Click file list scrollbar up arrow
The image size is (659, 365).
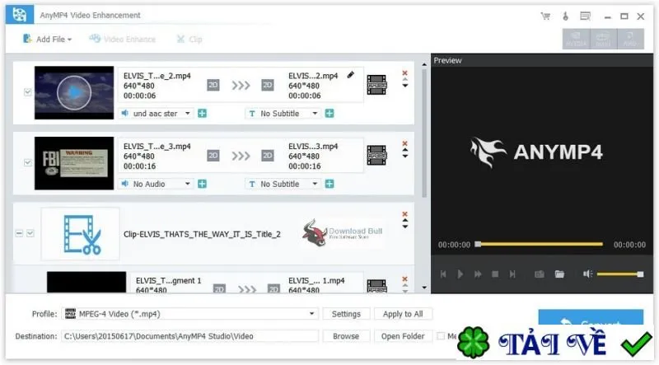point(424,65)
